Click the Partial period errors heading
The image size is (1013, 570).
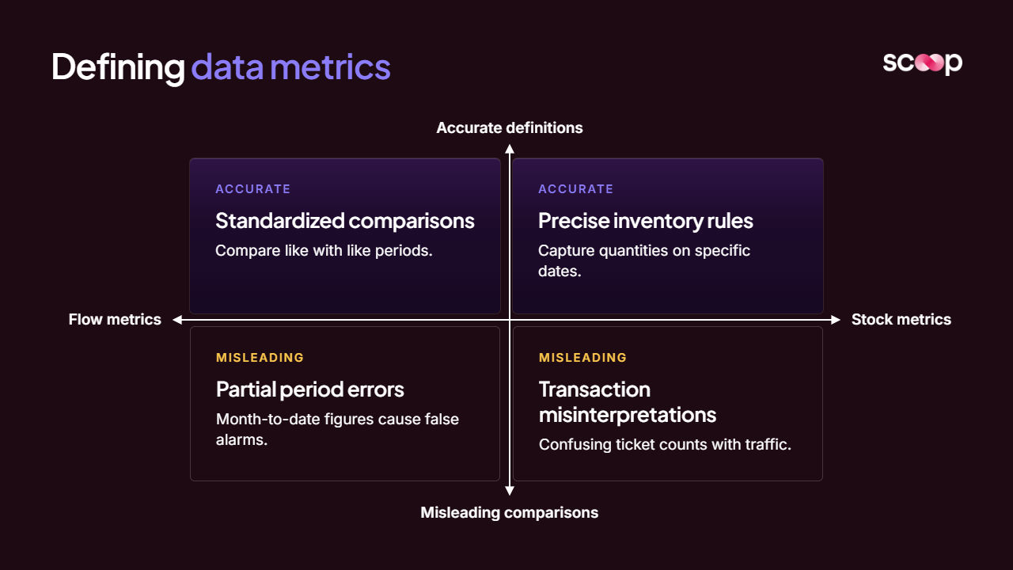pyautogui.click(x=310, y=389)
